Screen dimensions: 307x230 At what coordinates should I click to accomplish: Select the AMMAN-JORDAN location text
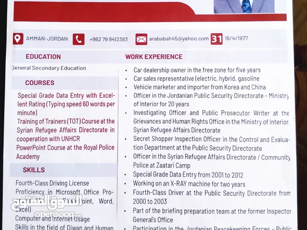pos(47,39)
